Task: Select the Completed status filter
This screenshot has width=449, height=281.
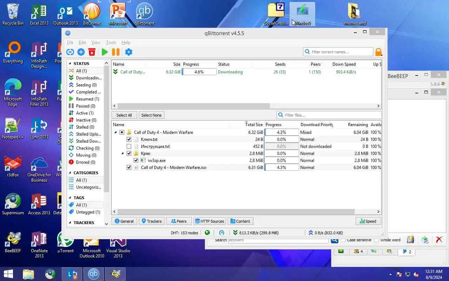Action: [x=85, y=92]
